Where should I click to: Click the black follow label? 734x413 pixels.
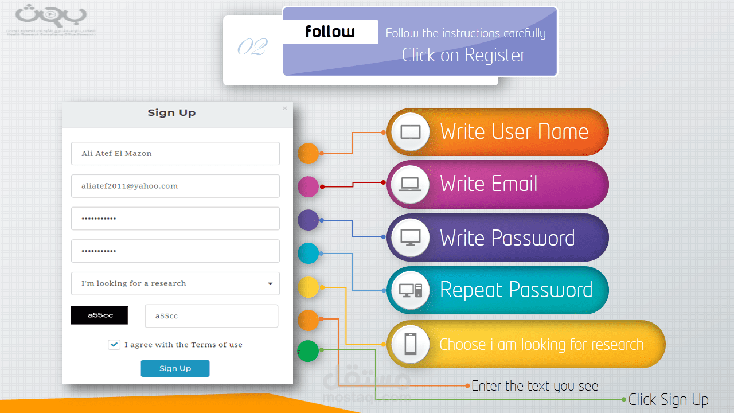[330, 32]
